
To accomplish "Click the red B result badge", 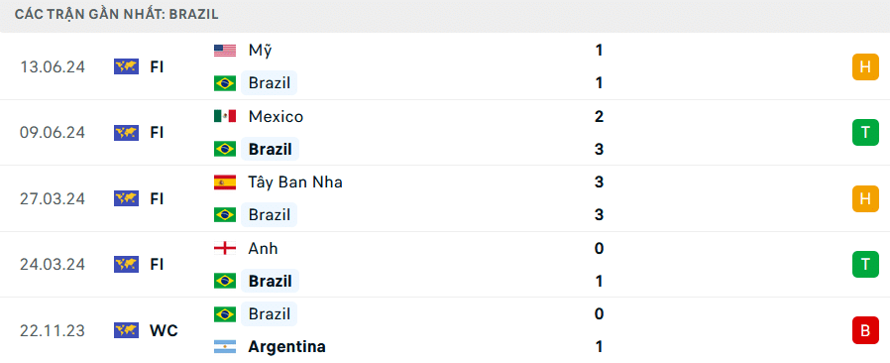I will click(x=865, y=330).
